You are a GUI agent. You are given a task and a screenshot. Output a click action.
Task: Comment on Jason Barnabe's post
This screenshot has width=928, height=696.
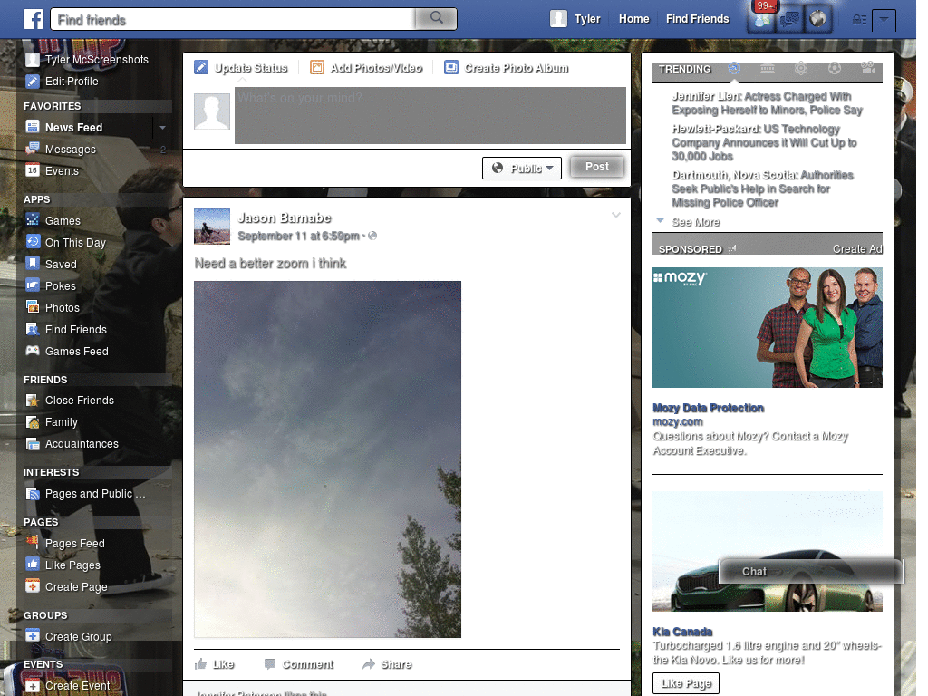(x=299, y=664)
